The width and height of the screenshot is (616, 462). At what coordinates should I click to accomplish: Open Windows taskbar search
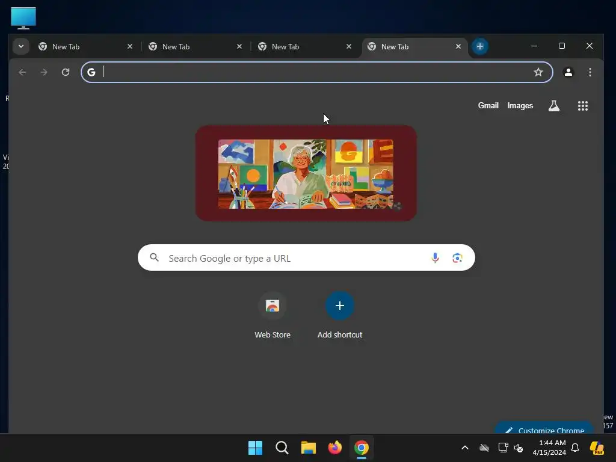coord(282,448)
